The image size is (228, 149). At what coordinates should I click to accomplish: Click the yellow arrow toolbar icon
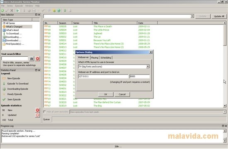click(54, 10)
